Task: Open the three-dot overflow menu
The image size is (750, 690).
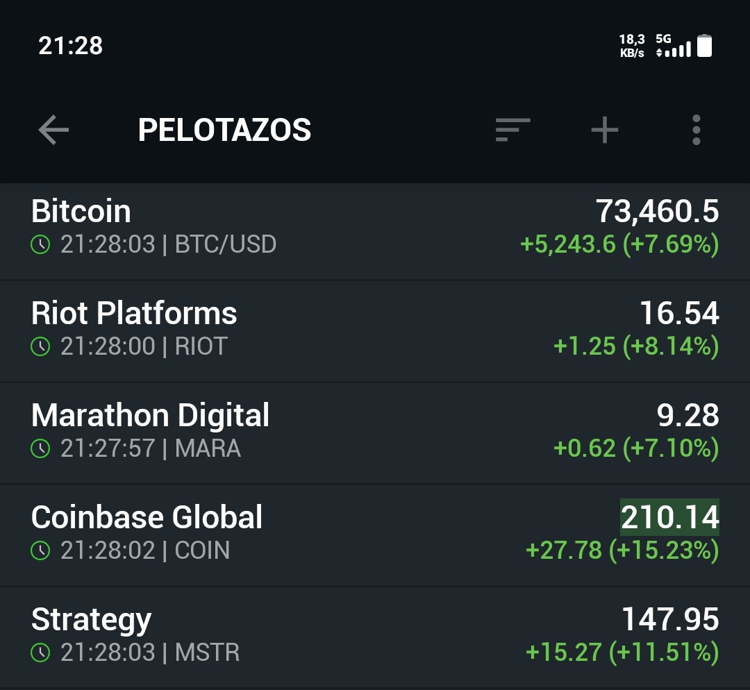Action: point(696,130)
